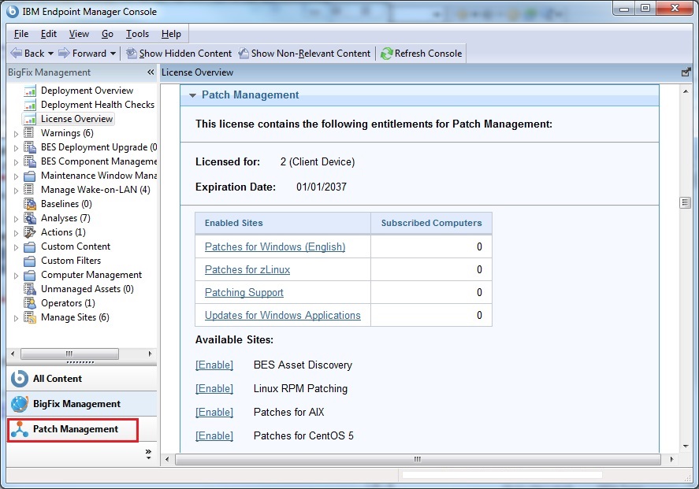Enable the BES Asset Discovery site
This screenshot has height=489, width=699.
(x=214, y=365)
